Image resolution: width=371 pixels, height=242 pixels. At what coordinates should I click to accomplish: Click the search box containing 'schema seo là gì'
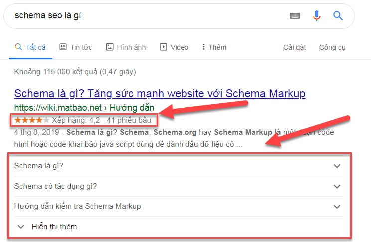click(x=179, y=16)
